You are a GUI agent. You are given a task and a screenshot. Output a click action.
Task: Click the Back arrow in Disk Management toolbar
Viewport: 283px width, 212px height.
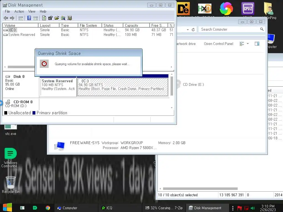click(6, 18)
